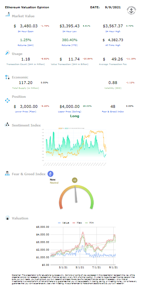
Task: Click the Sentiment Index icon
Action: coord(7,125)
